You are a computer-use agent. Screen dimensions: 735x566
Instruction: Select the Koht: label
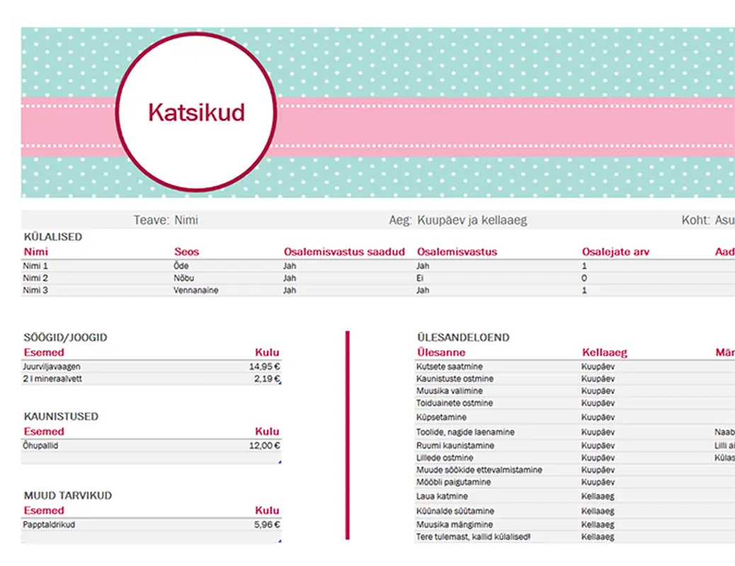pyautogui.click(x=695, y=220)
